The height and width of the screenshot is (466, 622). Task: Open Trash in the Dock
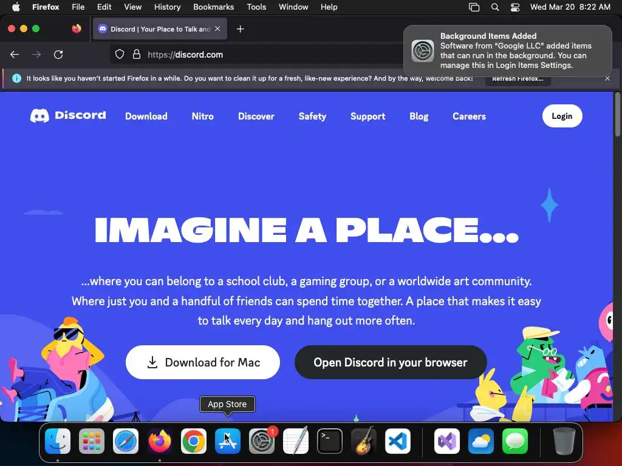(564, 441)
